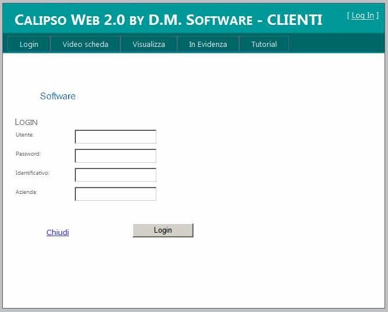Click the Azienda label
The image size is (388, 312).
coord(26,192)
